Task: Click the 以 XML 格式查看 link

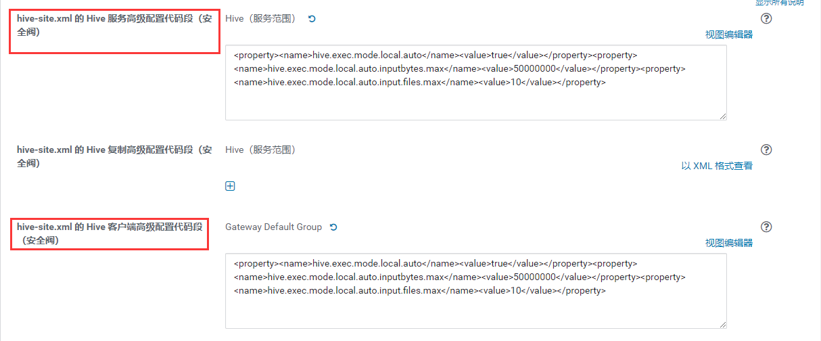Action: 717,166
